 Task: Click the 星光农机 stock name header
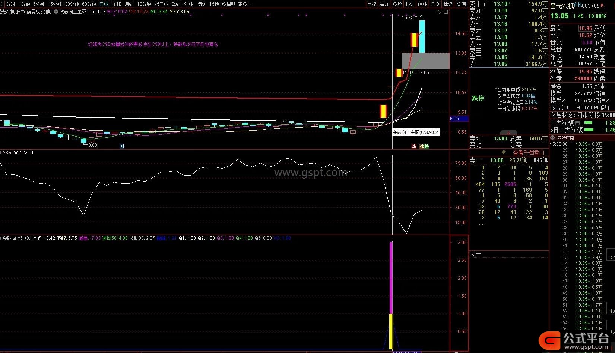pos(562,6)
